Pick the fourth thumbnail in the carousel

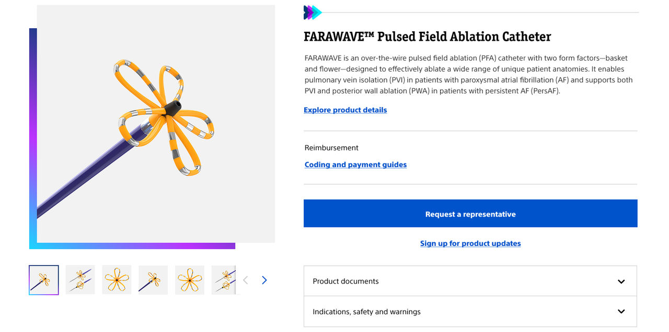click(x=153, y=280)
